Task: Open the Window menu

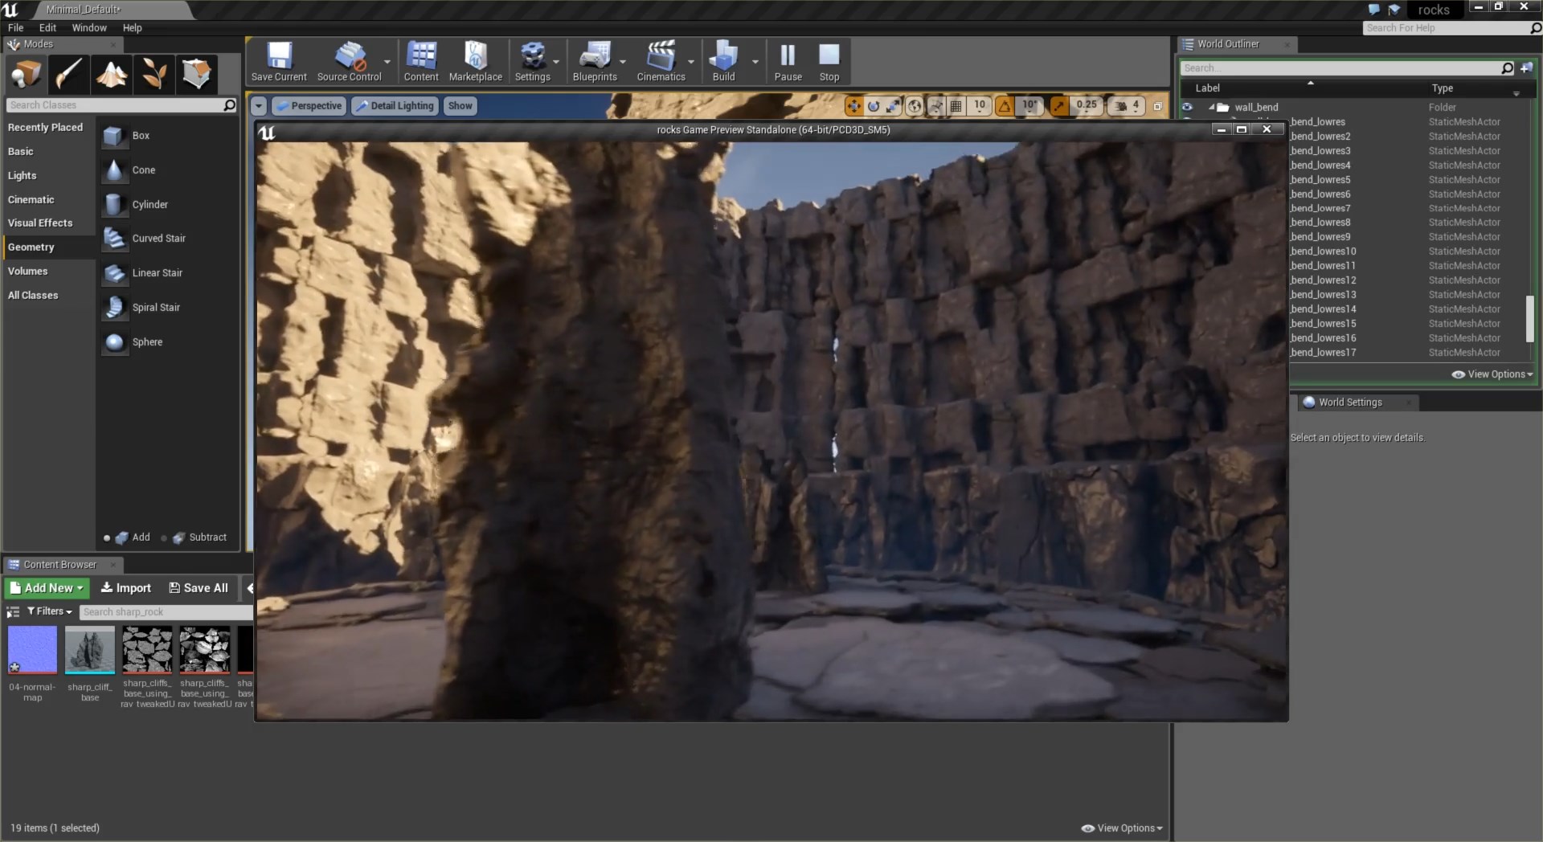Action: coord(89,27)
